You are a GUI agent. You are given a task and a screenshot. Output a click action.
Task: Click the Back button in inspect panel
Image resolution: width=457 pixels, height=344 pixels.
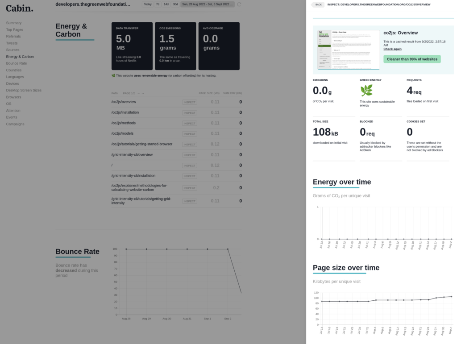coord(318,4)
